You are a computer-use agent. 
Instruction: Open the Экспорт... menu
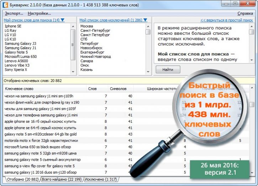click(x=14, y=13)
